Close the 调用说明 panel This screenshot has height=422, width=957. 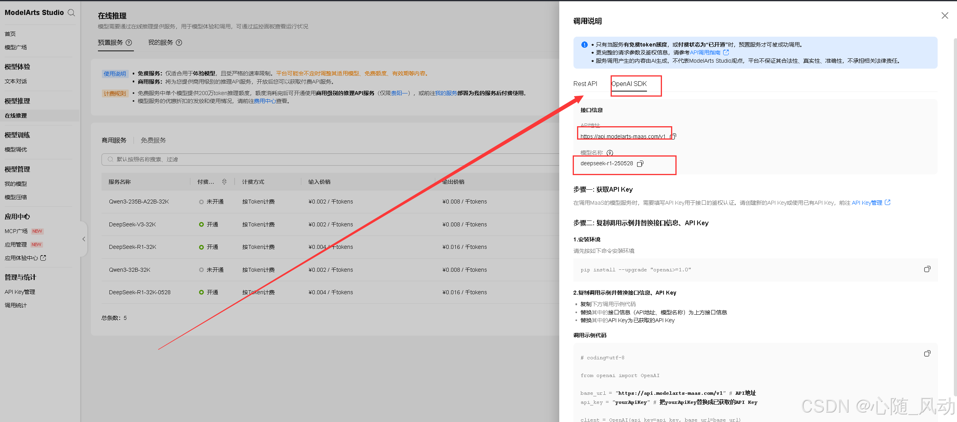pos(944,15)
